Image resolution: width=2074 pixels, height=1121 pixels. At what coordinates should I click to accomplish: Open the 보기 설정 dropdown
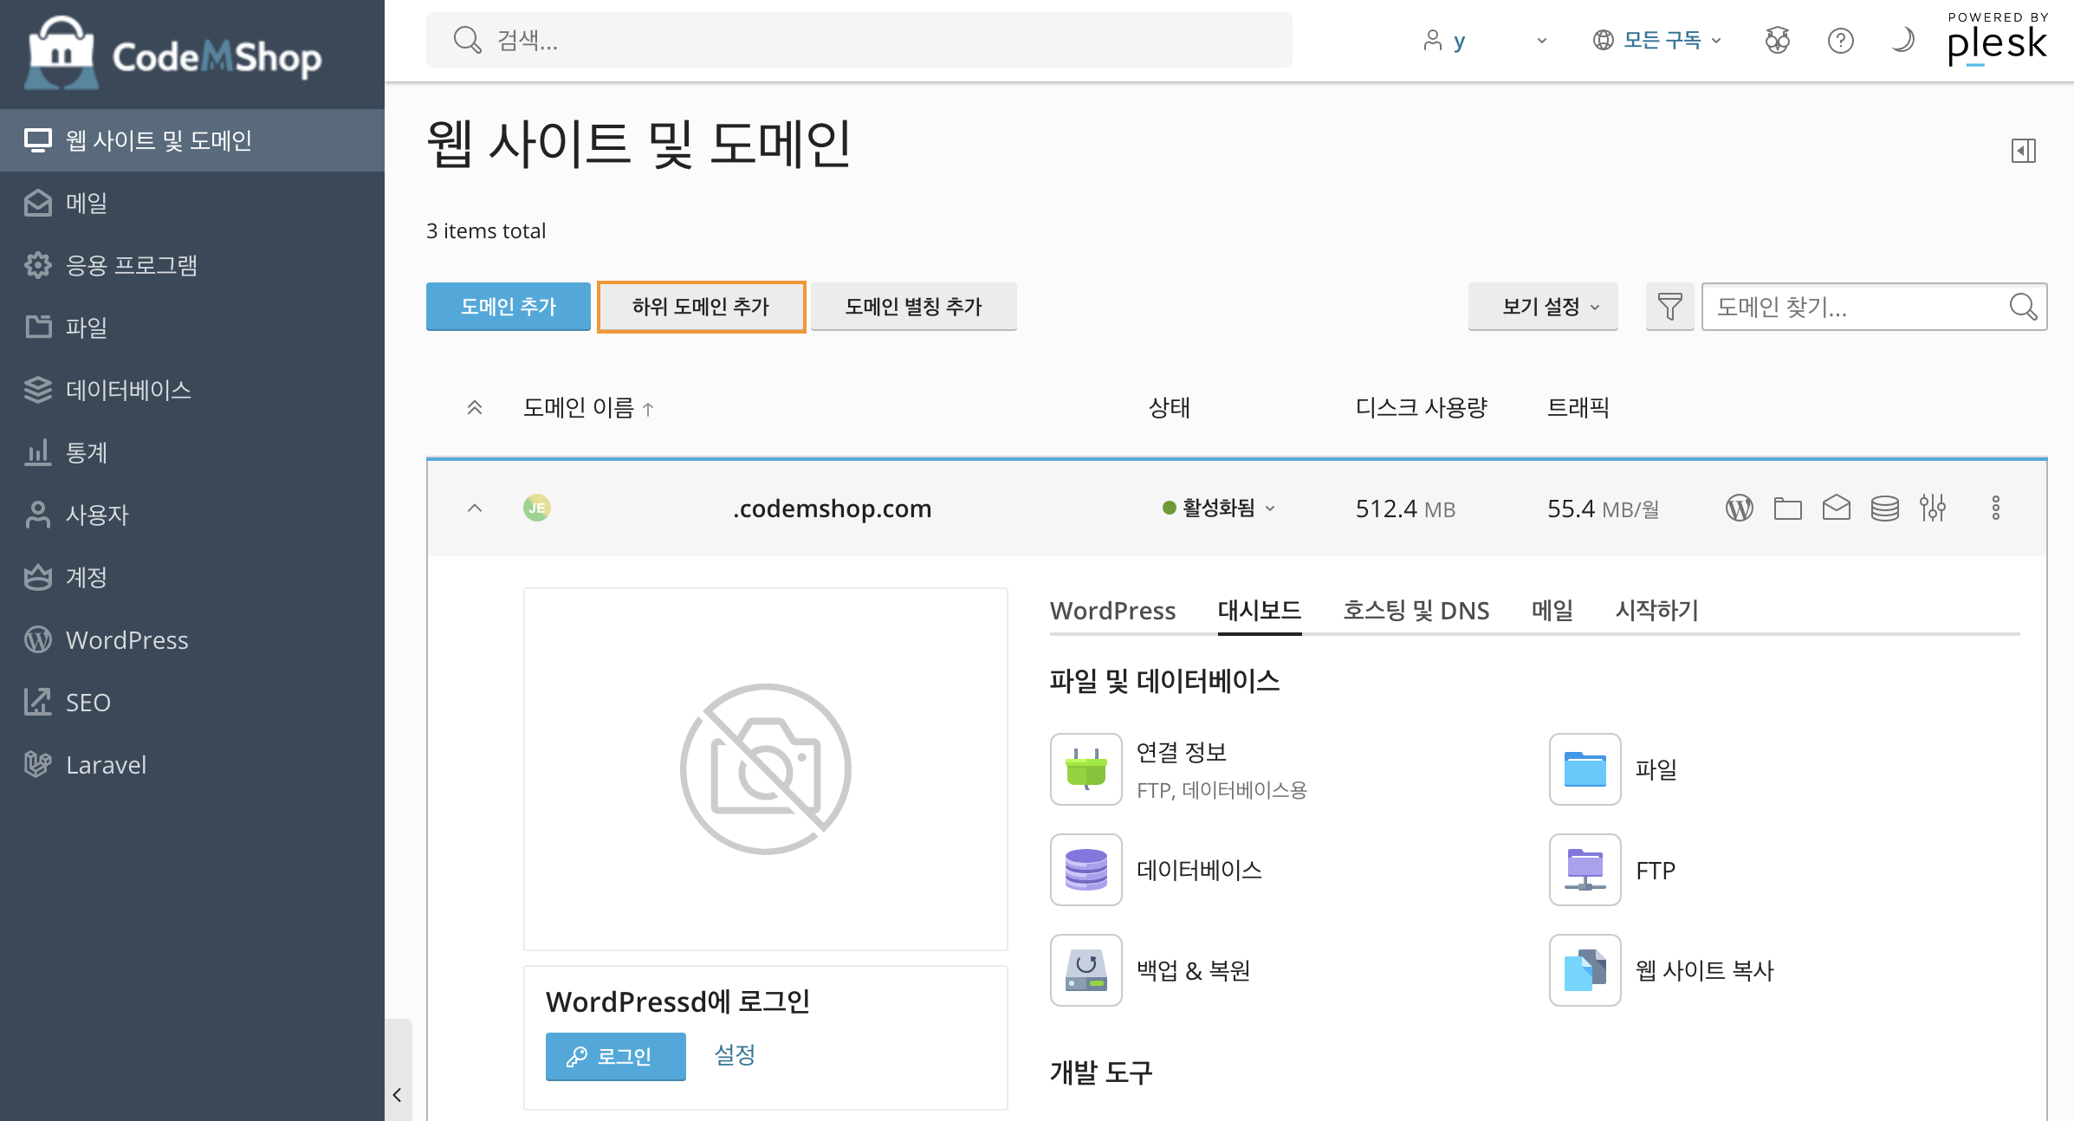point(1543,307)
